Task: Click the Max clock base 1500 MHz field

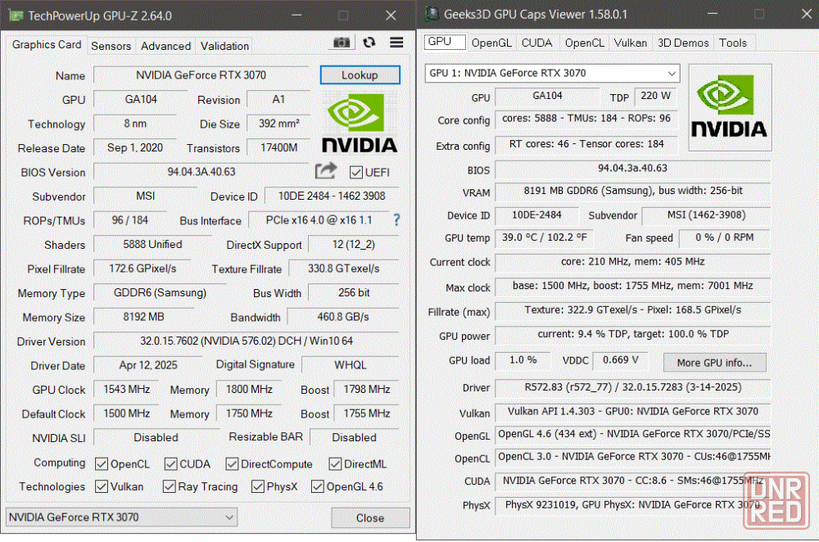Action: coord(633,286)
